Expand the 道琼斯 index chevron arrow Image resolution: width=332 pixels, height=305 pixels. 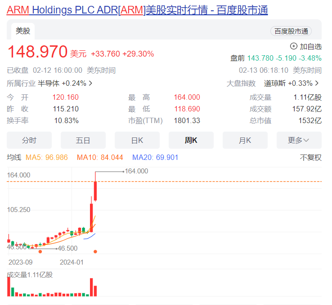(317, 83)
